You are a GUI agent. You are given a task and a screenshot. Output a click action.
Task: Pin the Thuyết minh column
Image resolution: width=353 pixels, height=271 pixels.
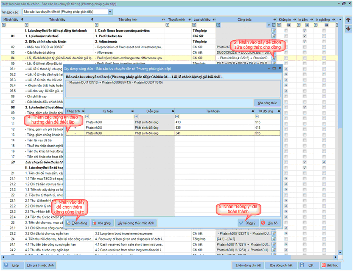tap(190, 19)
